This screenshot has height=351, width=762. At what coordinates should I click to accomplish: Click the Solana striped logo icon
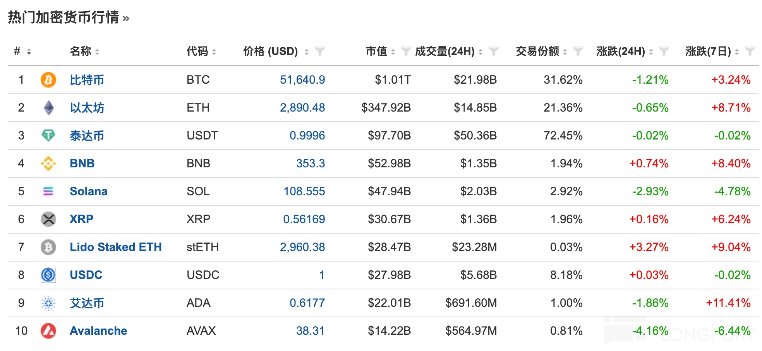coord(48,191)
